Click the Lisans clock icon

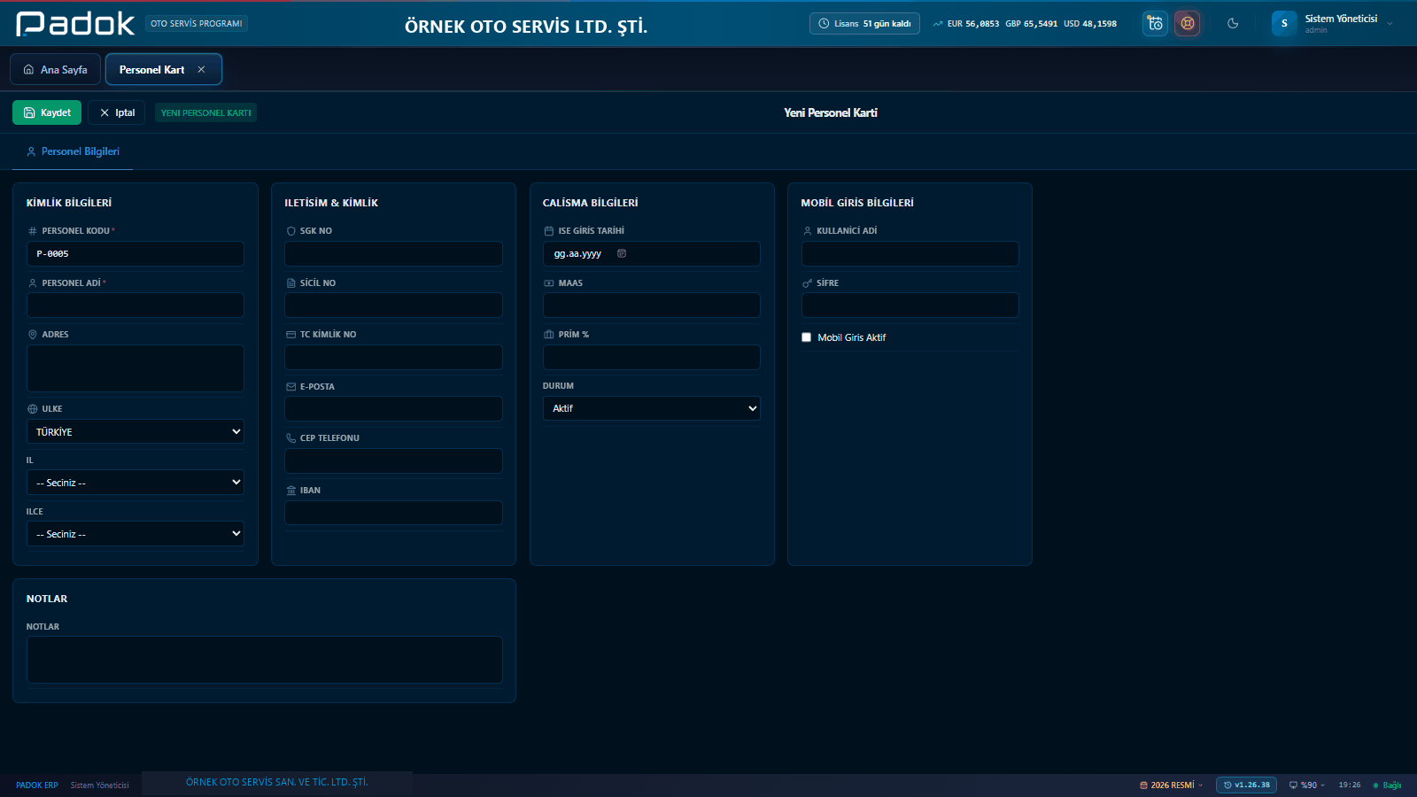pos(824,24)
